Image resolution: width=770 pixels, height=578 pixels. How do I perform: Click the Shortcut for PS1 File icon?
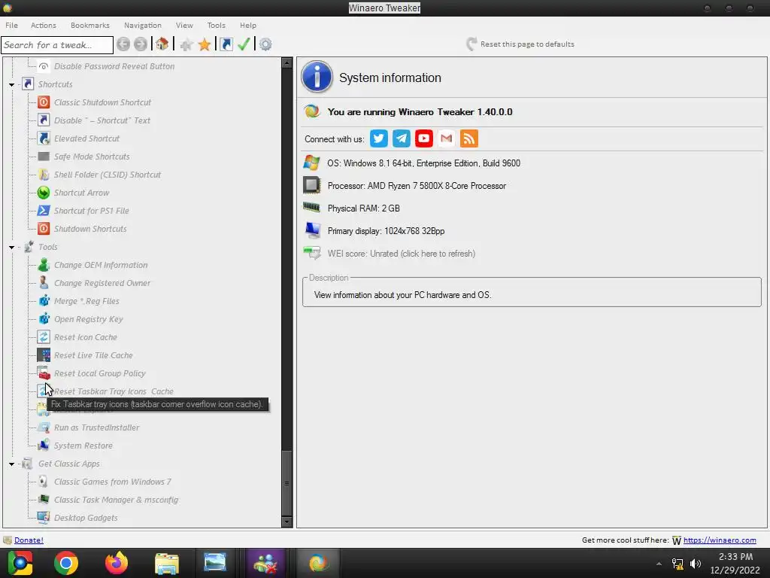point(44,211)
